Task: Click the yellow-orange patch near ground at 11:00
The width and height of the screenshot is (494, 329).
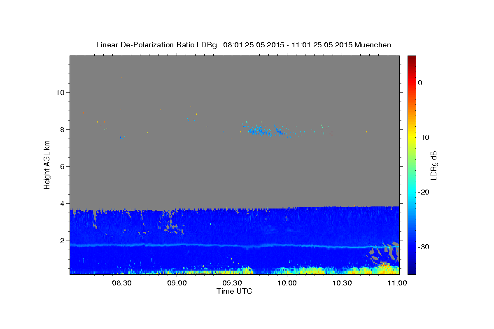Action: (x=384, y=269)
